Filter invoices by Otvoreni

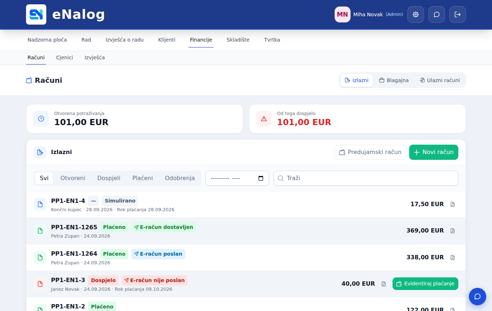[73, 178]
